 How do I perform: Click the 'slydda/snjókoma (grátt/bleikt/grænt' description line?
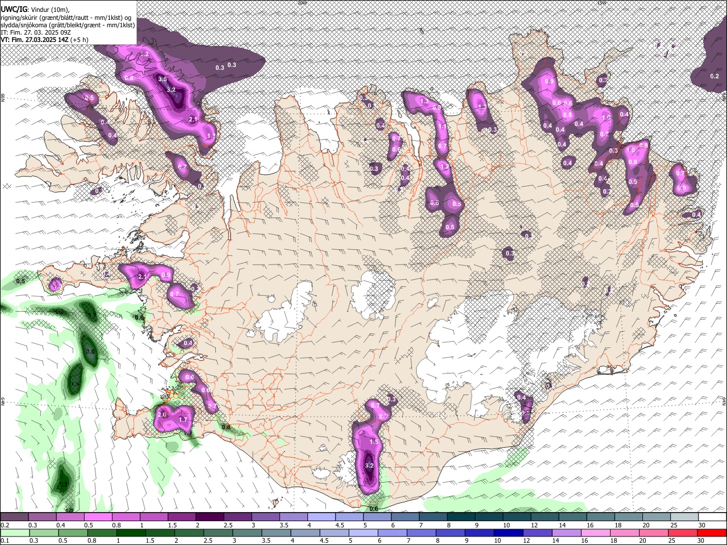pos(68,25)
